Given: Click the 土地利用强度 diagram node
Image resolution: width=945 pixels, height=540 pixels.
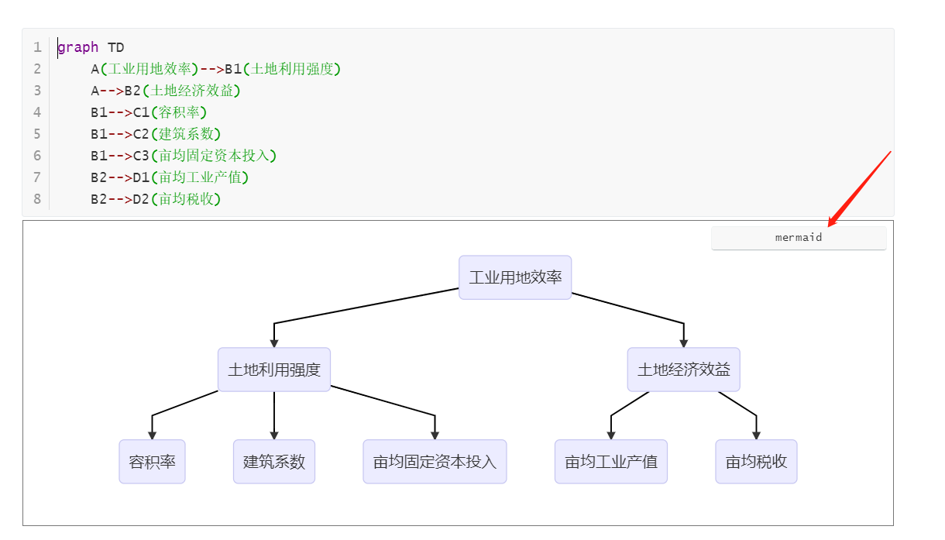Looking at the screenshot, I should 273,370.
